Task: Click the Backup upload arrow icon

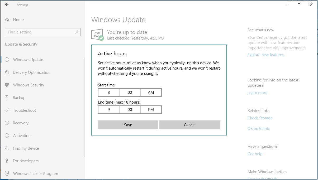Action: click(x=7, y=98)
